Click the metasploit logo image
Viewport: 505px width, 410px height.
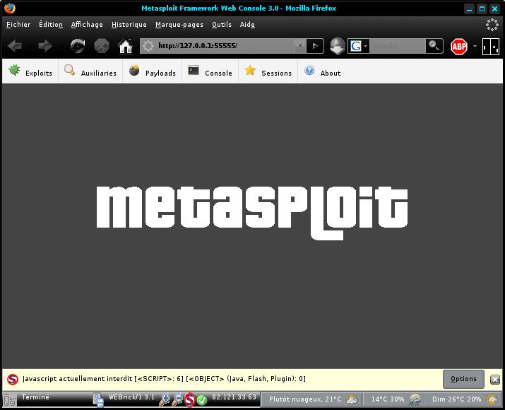pos(252,213)
